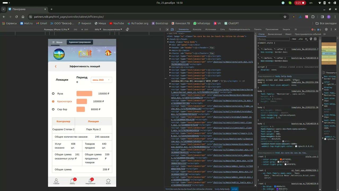Open the Макет styles tab
Image resolution: width=339 pixels, height=191 pixels.
coord(288,34)
